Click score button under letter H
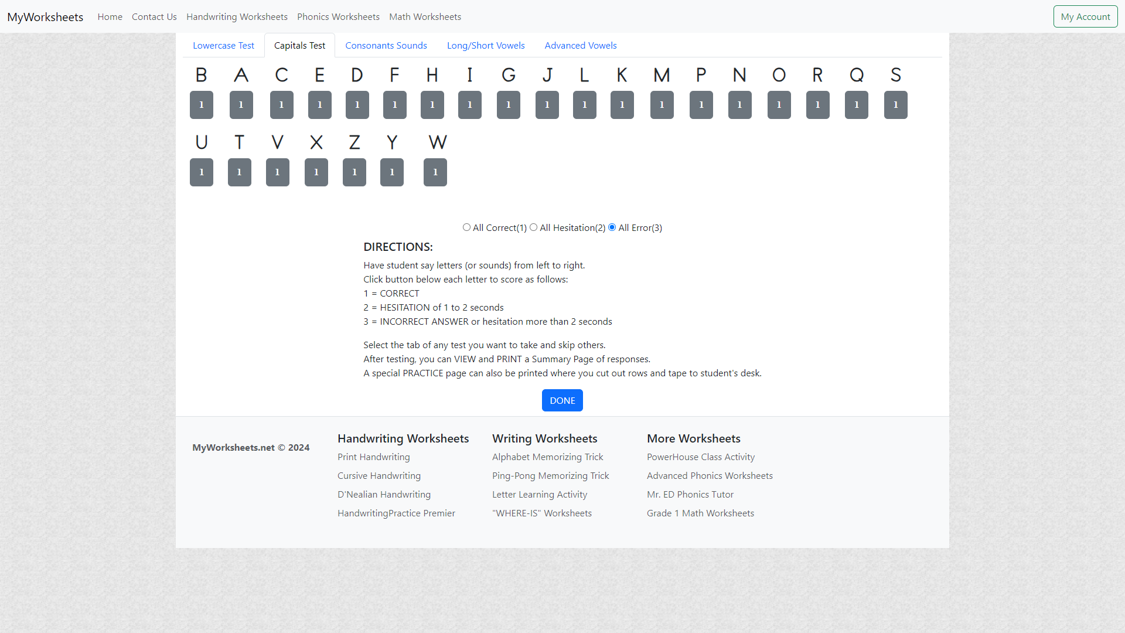The image size is (1125, 633). 432,105
